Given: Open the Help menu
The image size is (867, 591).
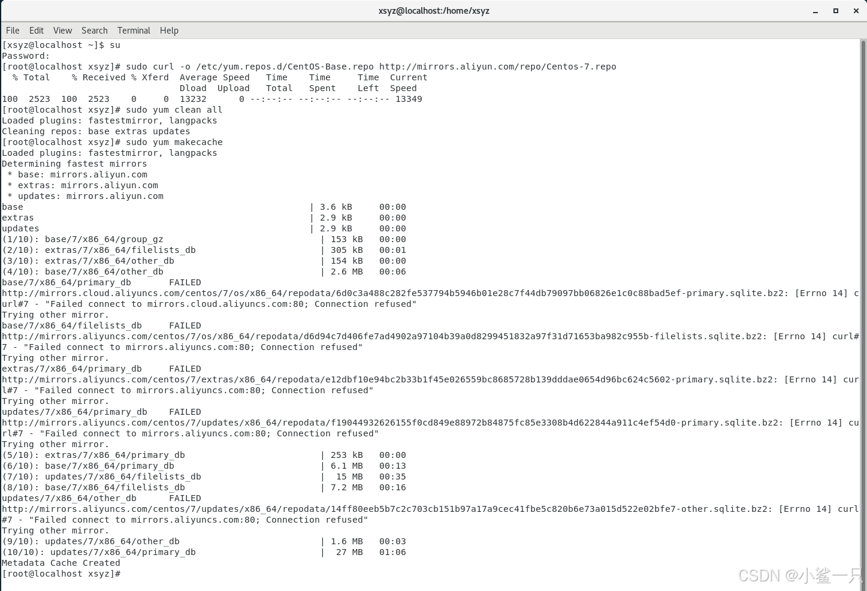Looking at the screenshot, I should pos(169,31).
